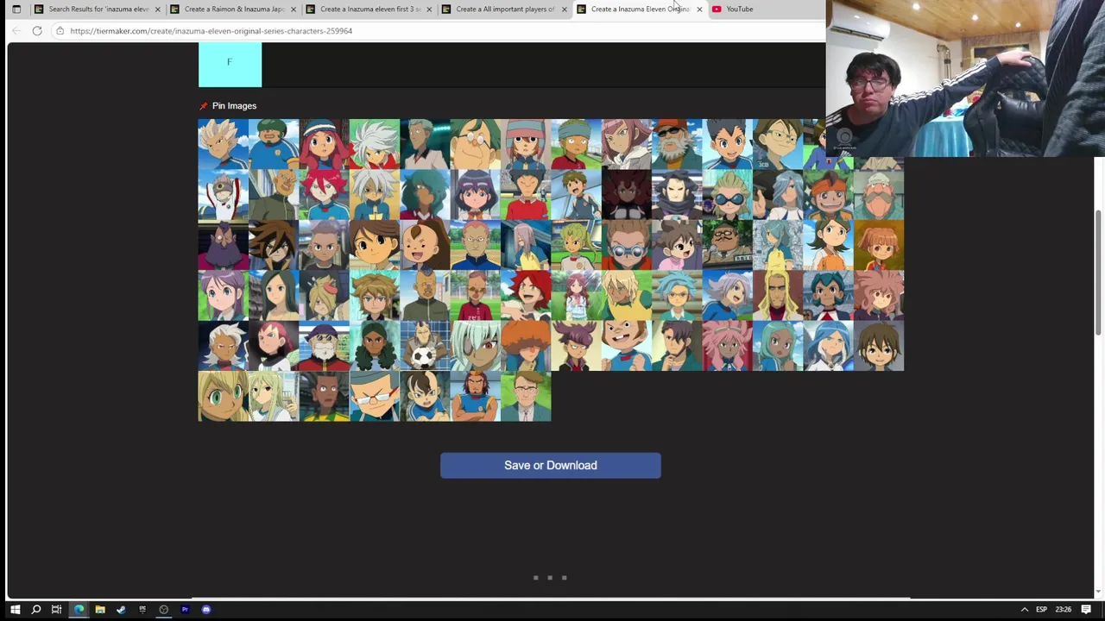Screen dimensions: 1105x621
Task: Select the long-haired blond man in red suit
Action: (778, 295)
